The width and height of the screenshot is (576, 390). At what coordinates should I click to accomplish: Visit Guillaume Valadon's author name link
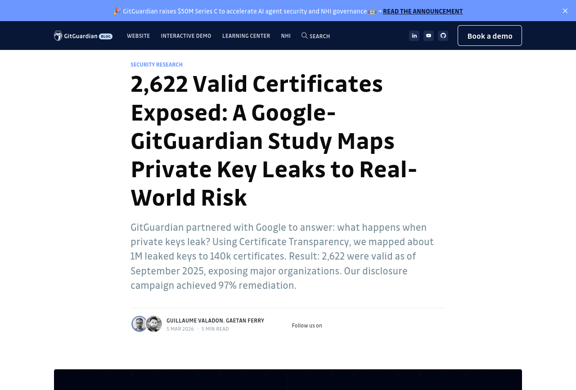click(x=194, y=321)
